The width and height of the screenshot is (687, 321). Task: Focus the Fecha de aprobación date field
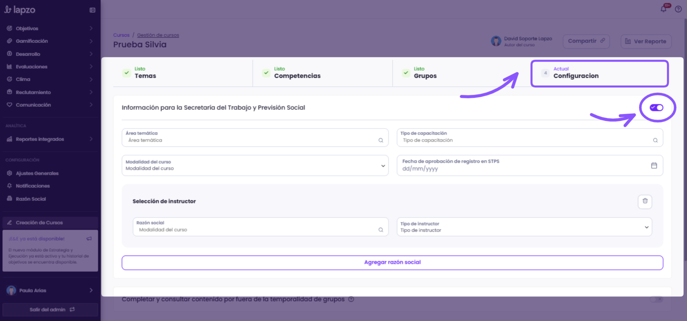(x=530, y=165)
